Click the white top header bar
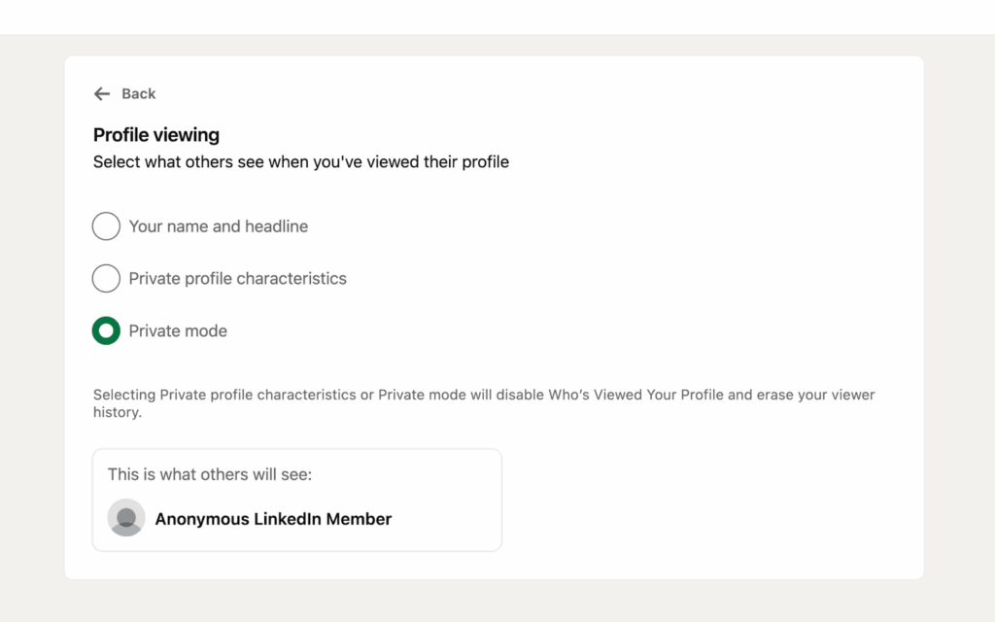 497,17
